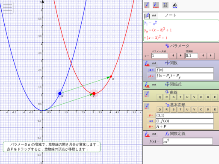Increase the step width with the right arrow

point(211,56)
